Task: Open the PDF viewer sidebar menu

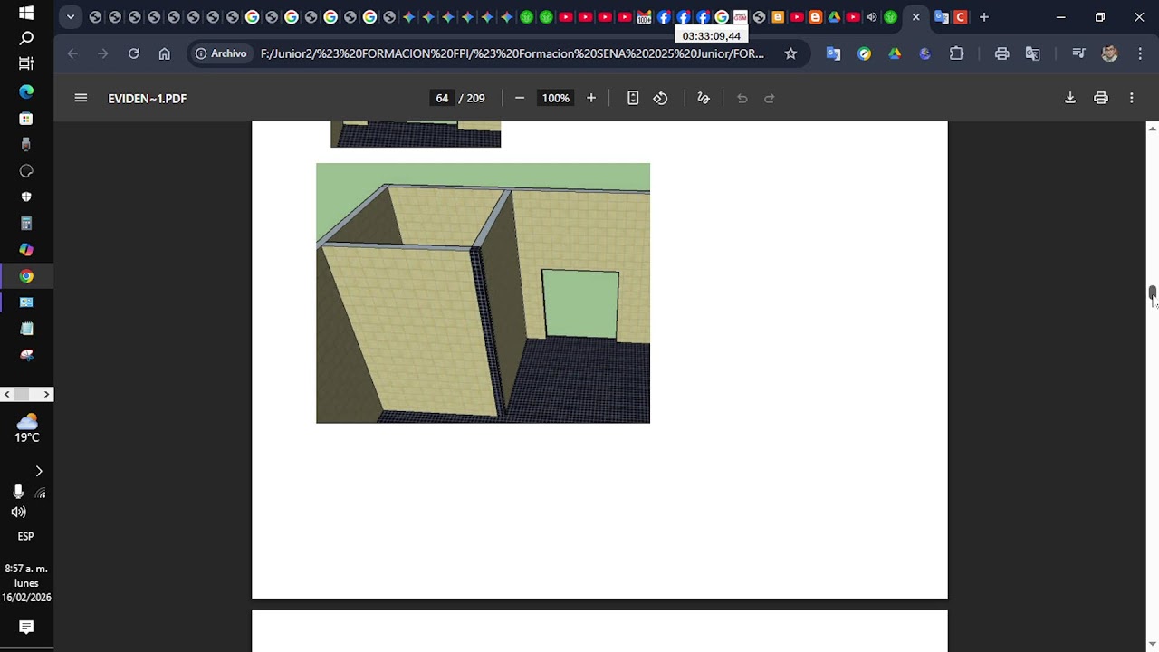Action: (x=81, y=98)
